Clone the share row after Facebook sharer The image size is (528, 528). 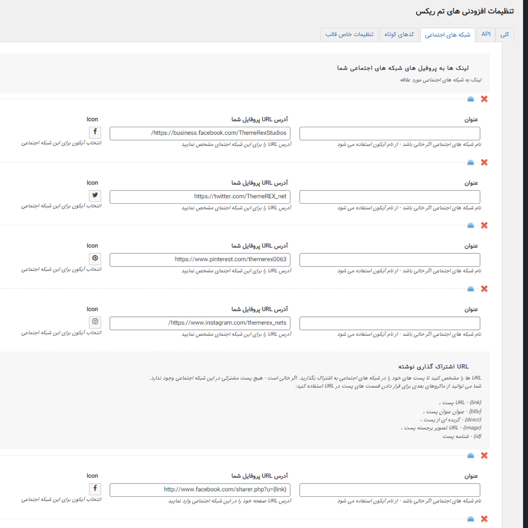pos(470,519)
